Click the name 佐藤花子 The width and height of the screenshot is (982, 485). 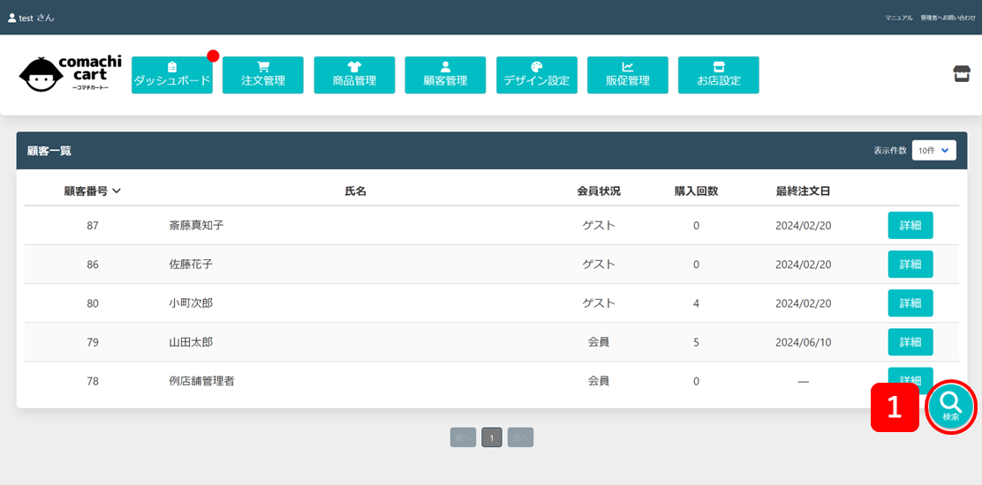(191, 265)
